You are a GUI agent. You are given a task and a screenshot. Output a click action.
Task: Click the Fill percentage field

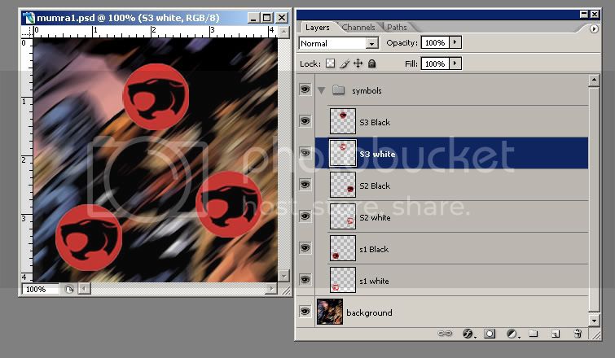435,63
